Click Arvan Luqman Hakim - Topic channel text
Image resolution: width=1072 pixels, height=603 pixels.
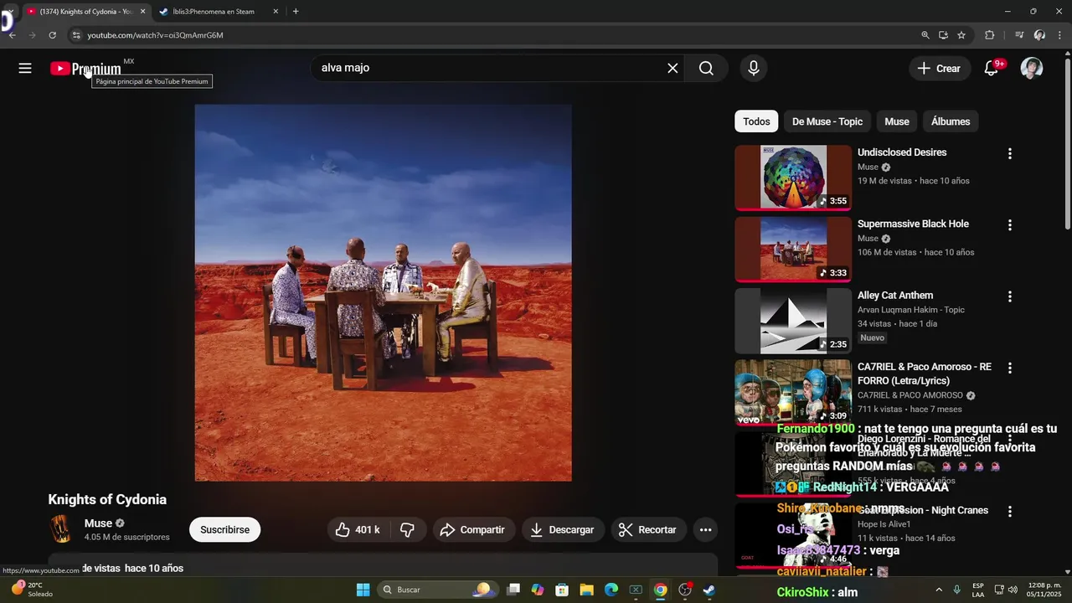[x=911, y=310]
